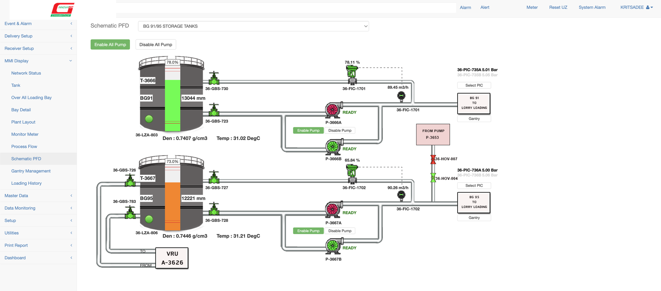
Task: Enable Pump for P-3666 pumps
Action: [308, 130]
